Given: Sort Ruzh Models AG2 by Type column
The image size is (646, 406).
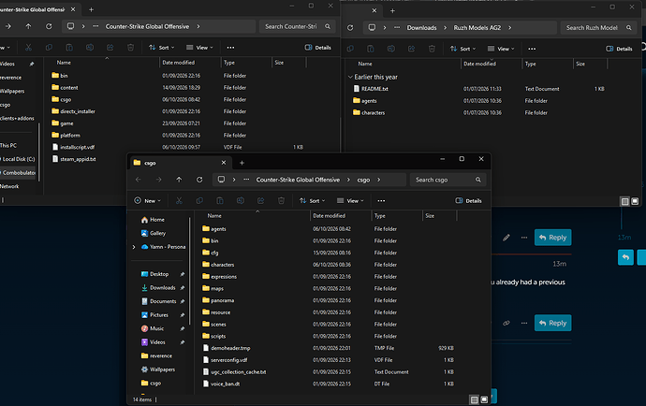Looking at the screenshot, I should coord(547,64).
